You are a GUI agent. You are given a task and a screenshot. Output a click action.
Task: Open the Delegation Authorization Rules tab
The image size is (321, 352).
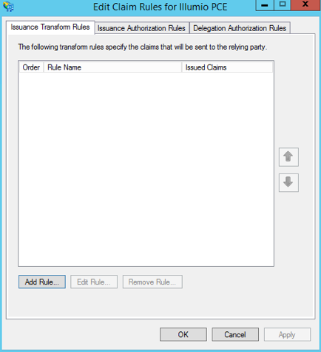tap(240, 28)
